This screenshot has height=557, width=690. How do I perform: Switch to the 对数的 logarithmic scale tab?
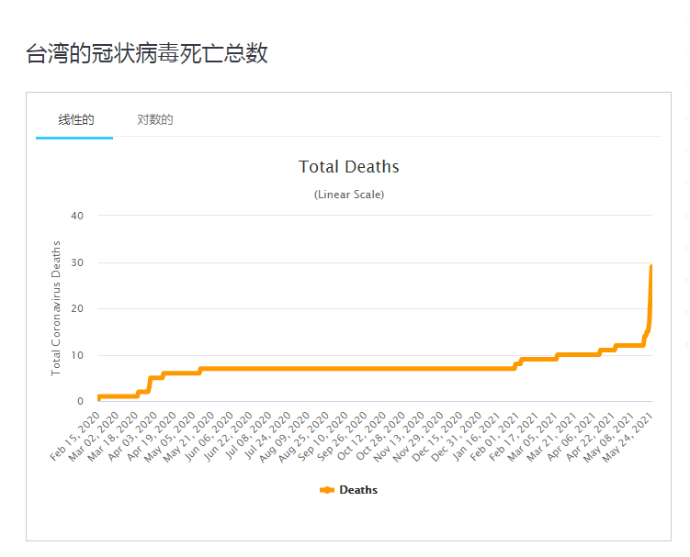pos(154,119)
